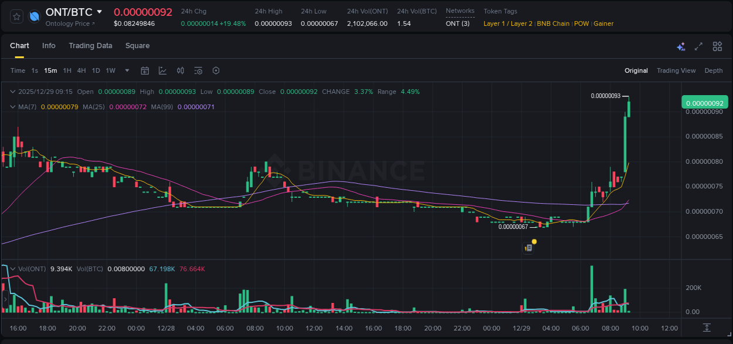733x344 pixels.
Task: Collapse the MA indicator row
Action: pyautogui.click(x=12, y=107)
